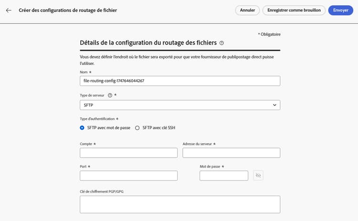Open the Type de serveur SFTP combo box
The width and height of the screenshot is (358, 221).
click(179, 105)
